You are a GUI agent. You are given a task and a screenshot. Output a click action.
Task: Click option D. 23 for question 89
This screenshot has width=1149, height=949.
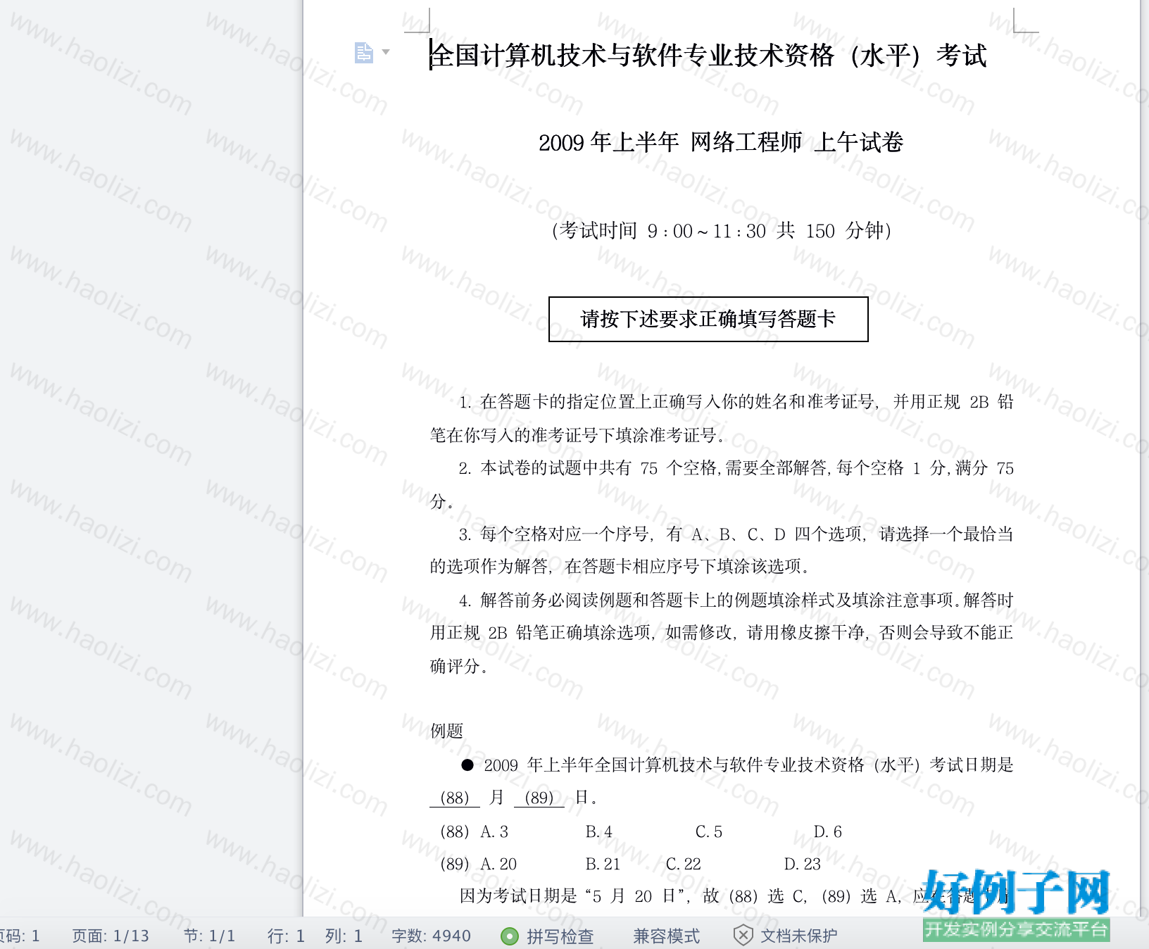coord(803,864)
